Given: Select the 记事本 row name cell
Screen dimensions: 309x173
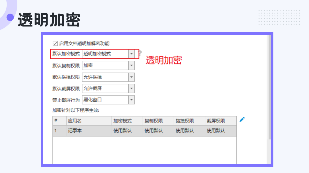Looking at the screenshot, I should pyautogui.click(x=89, y=131).
